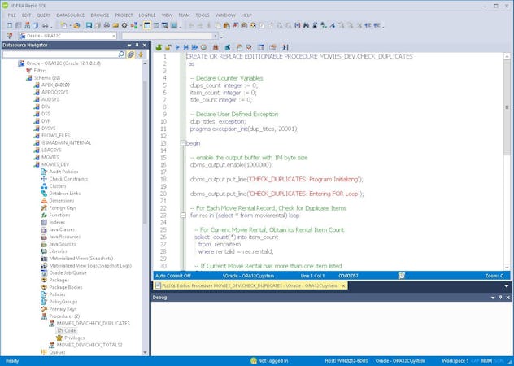Select the MOVIES_DEV.CHECK_TOTALS2 procedure
The height and width of the screenshot is (366, 514).
(89, 345)
